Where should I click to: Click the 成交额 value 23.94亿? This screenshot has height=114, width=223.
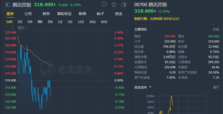(x=214, y=47)
